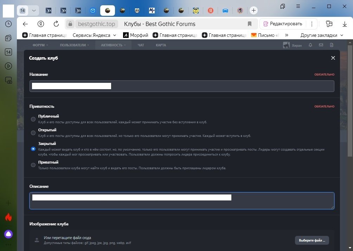Click the Выберите файл button
This screenshot has height=251, width=353.
click(312, 240)
